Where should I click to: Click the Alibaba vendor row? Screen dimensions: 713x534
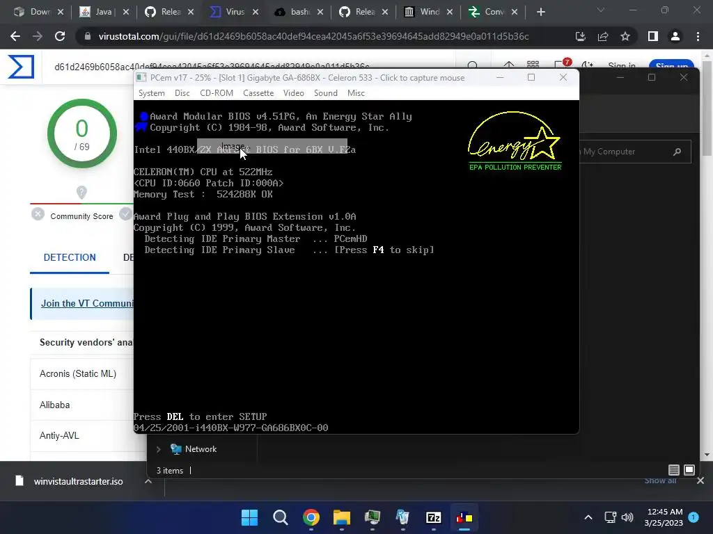click(x=82, y=405)
